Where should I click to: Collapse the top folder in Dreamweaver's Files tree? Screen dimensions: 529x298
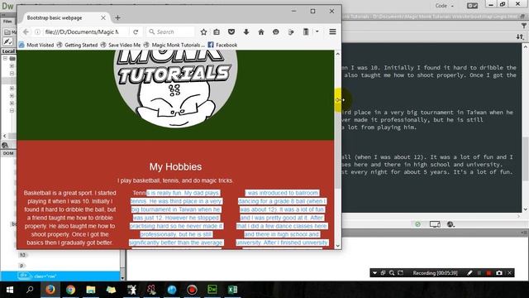(5, 59)
